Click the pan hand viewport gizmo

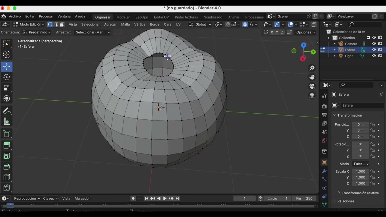click(x=312, y=77)
